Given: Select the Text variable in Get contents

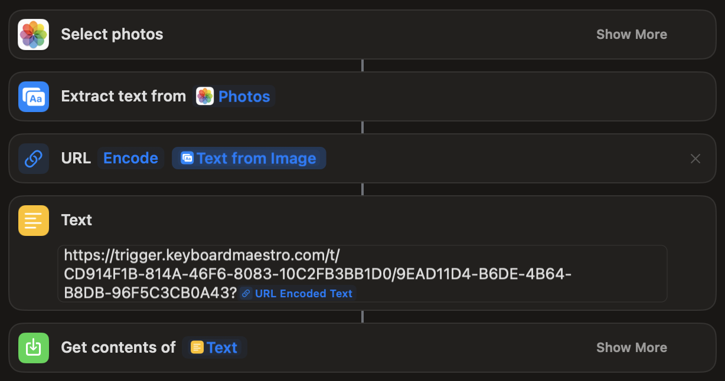Looking at the screenshot, I should (x=214, y=348).
